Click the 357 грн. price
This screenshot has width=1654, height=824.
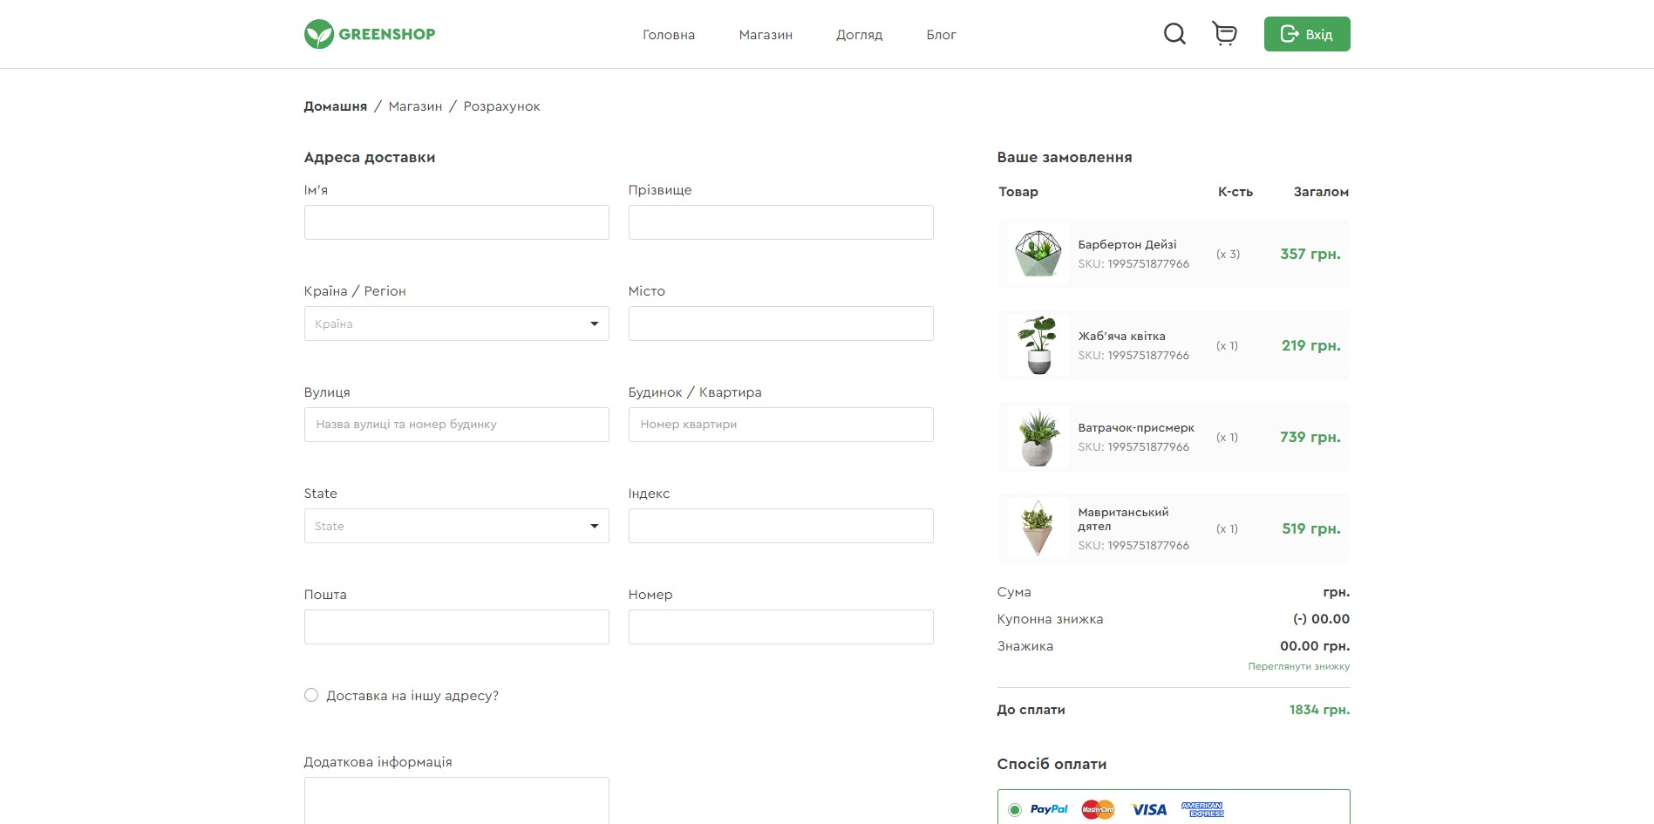tap(1310, 254)
